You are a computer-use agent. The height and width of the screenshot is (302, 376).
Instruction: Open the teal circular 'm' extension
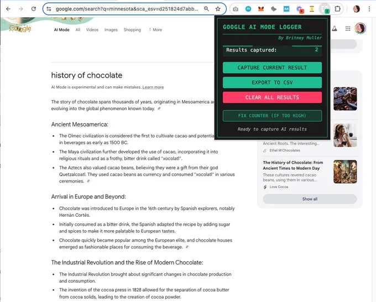tap(248, 9)
